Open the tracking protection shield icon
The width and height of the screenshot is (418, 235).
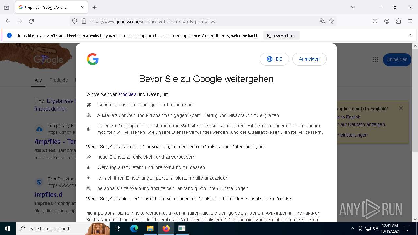(75, 21)
